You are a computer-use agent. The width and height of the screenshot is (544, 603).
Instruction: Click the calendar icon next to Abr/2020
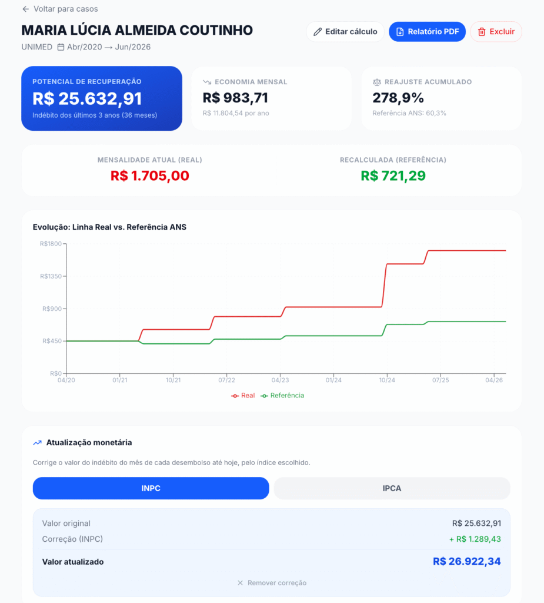tap(61, 47)
